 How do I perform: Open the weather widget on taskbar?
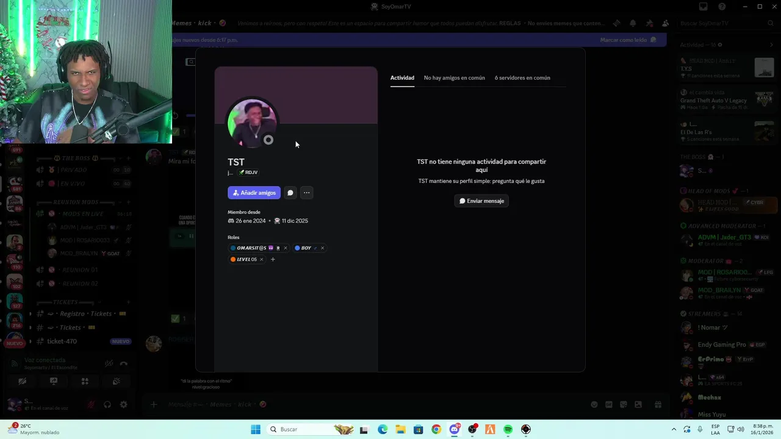coord(34,429)
